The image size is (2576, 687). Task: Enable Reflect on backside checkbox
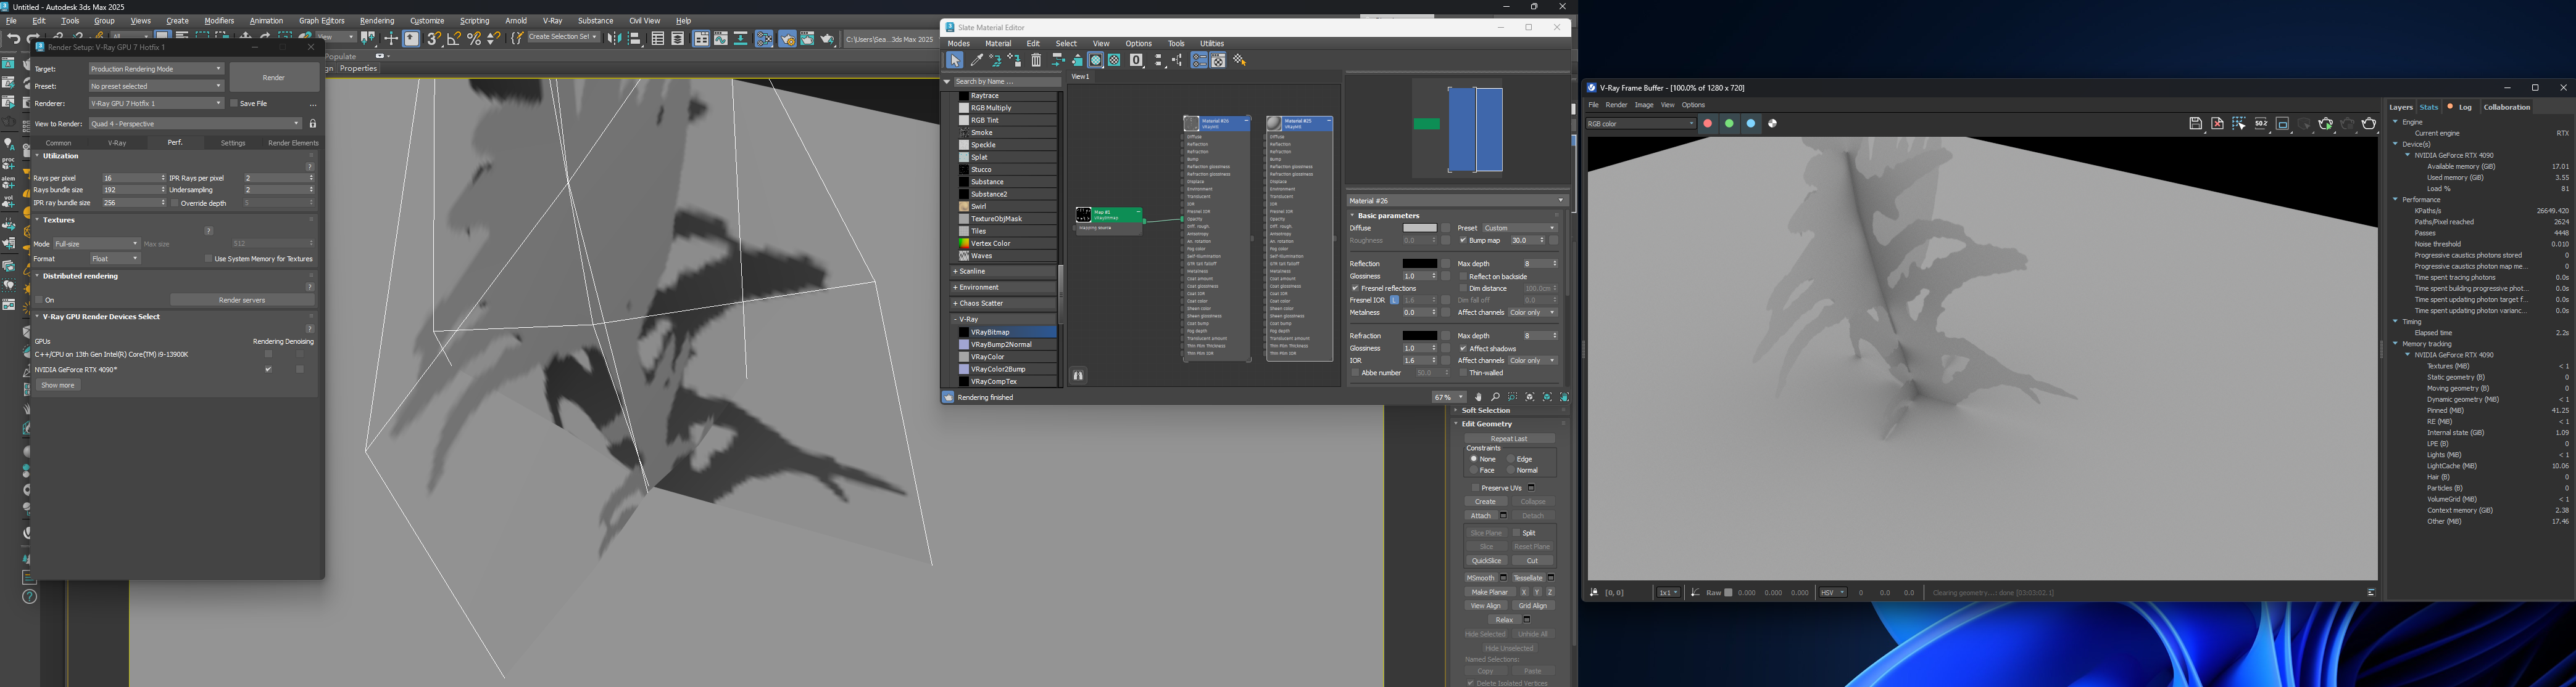(1463, 277)
